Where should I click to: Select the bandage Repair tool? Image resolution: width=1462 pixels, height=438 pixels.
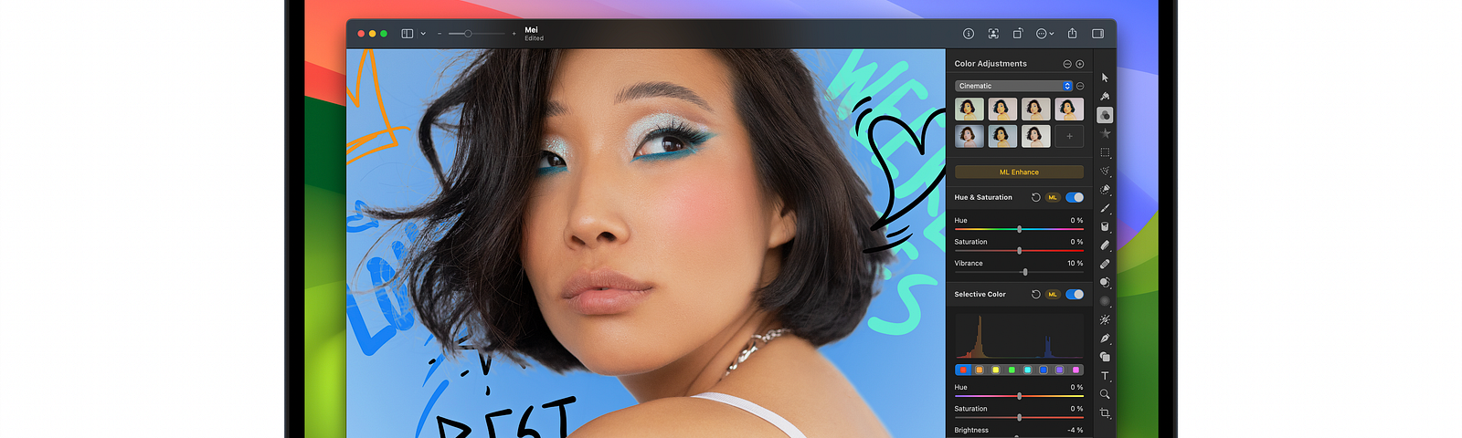(1105, 264)
